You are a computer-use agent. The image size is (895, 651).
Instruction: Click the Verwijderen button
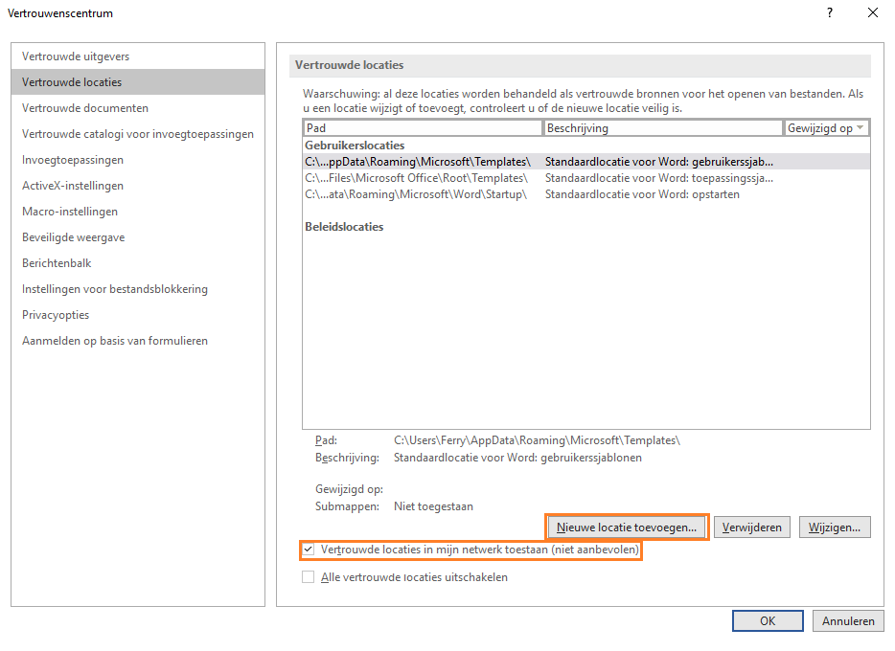coord(751,528)
